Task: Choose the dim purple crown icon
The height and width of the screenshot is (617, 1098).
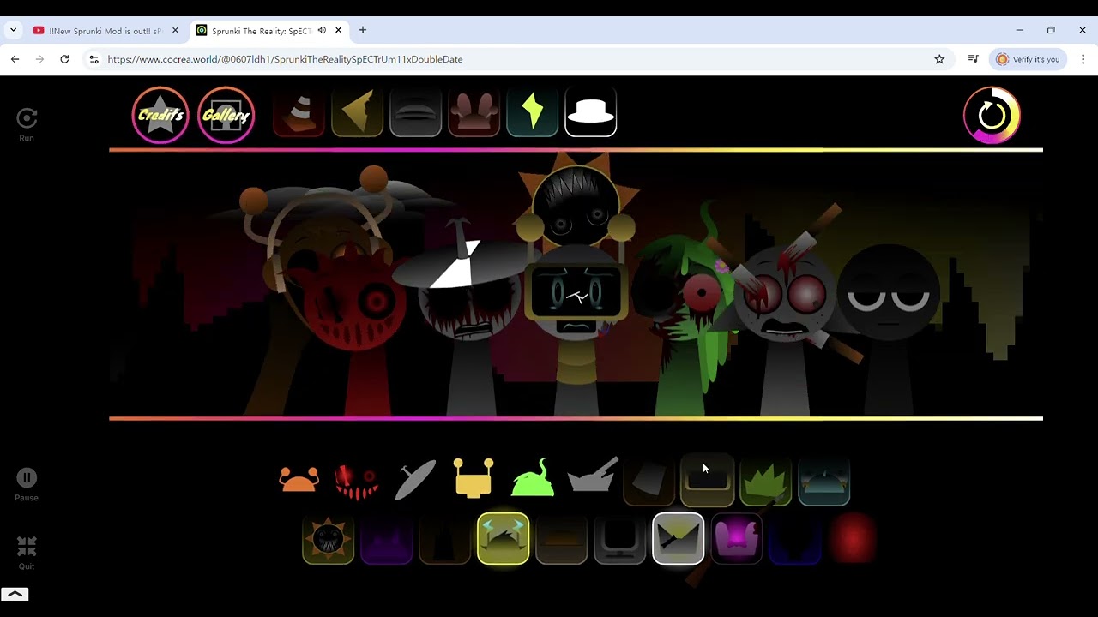Action: [386, 538]
